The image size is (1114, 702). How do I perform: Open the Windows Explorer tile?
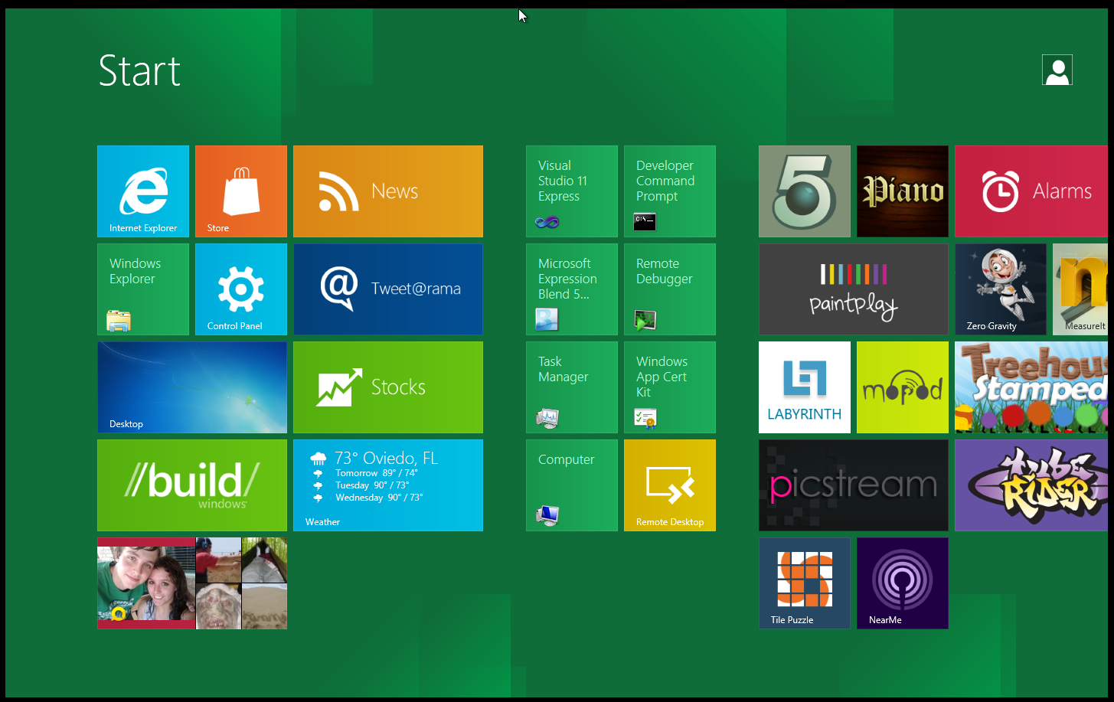coord(143,289)
